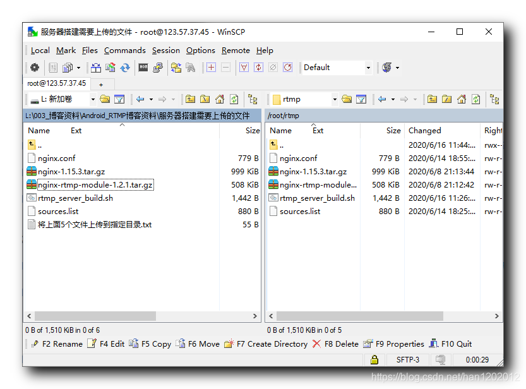
Task: Expand the remote panel back-history arrow
Action: click(x=393, y=99)
